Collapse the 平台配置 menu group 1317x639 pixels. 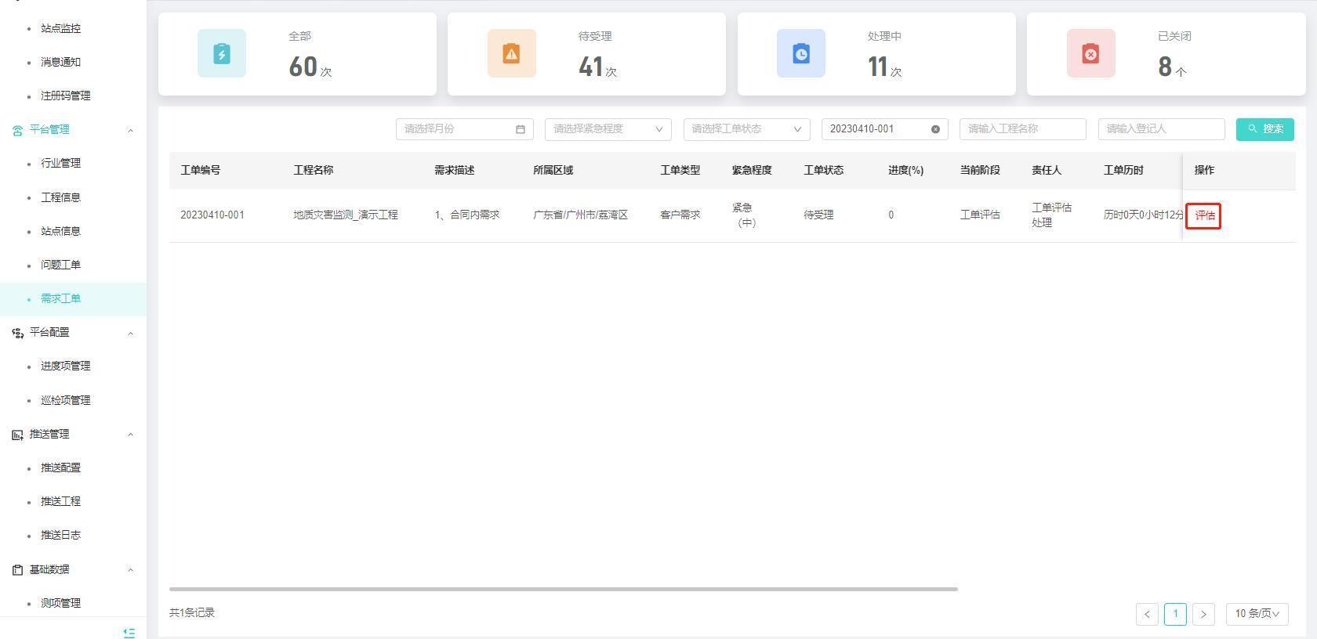pos(130,333)
